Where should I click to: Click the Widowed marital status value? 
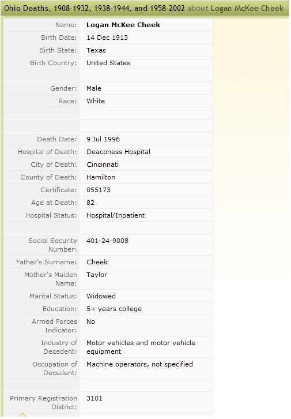tap(101, 296)
